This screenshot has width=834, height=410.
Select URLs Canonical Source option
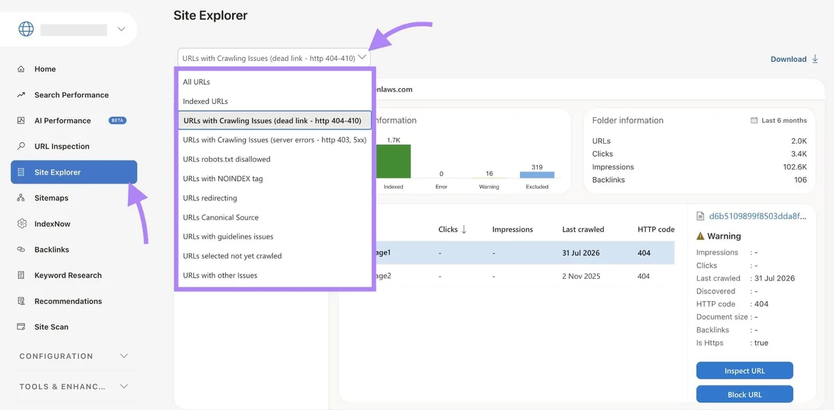(x=275, y=218)
